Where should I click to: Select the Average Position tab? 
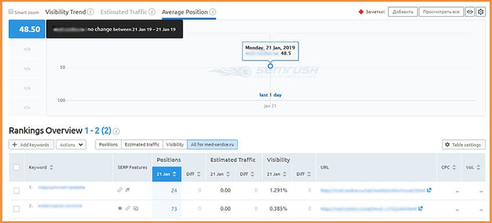pos(185,12)
